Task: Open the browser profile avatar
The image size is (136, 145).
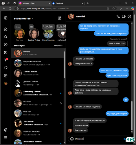Action: [3, 3]
